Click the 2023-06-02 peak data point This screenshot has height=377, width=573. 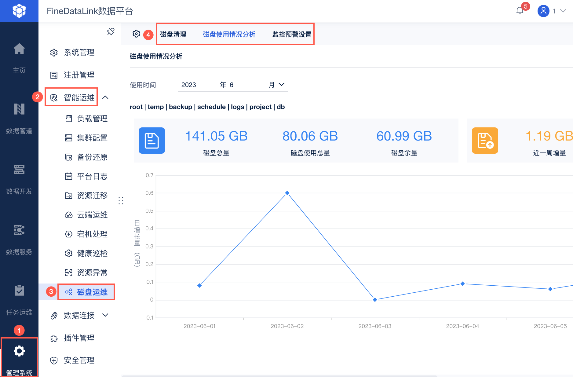[x=287, y=193]
